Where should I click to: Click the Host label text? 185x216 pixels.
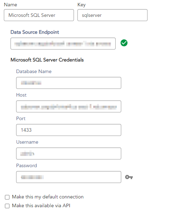pyautogui.click(x=21, y=95)
